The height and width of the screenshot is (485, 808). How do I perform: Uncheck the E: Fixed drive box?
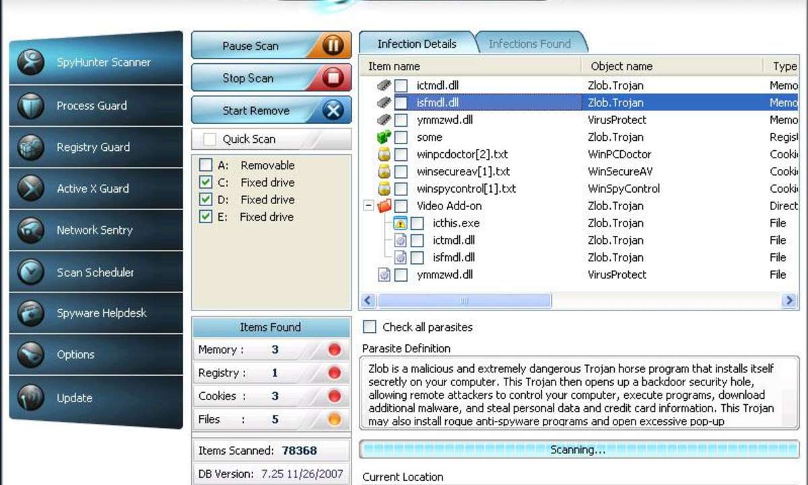point(206,217)
